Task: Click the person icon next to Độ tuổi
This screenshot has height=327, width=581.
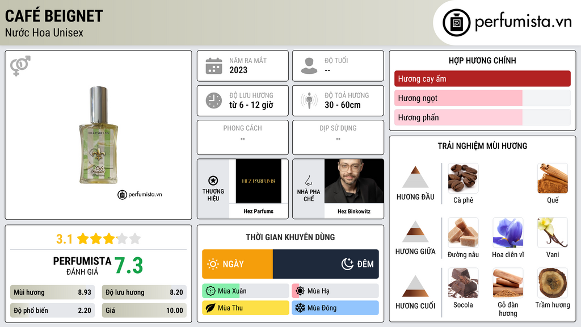Action: (309, 66)
